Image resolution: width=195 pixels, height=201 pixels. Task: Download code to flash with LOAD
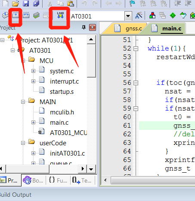click(60, 15)
